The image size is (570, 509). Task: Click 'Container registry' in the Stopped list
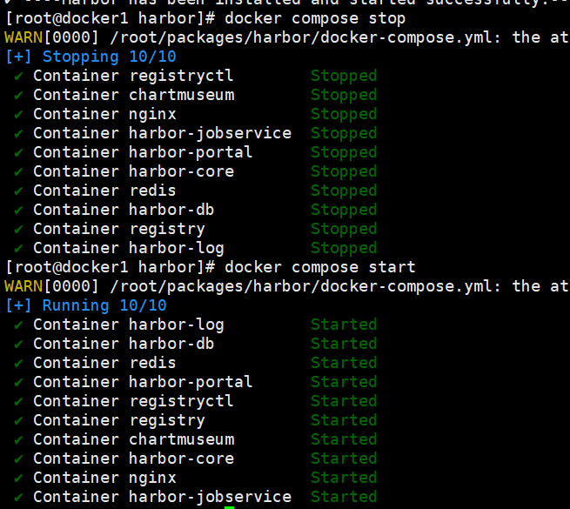tap(119, 229)
